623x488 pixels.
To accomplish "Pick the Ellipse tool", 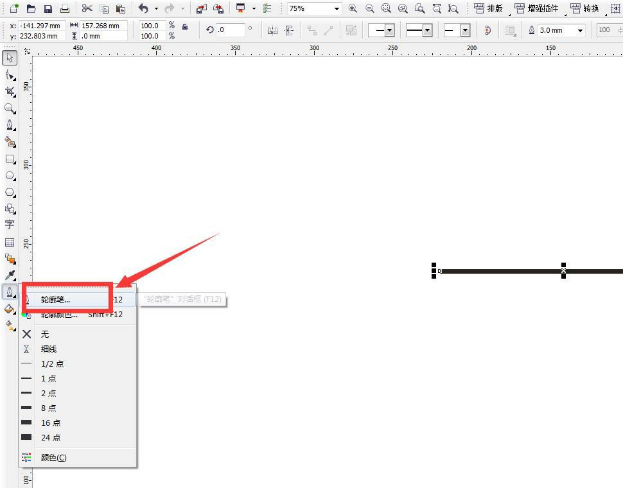I will (x=10, y=175).
